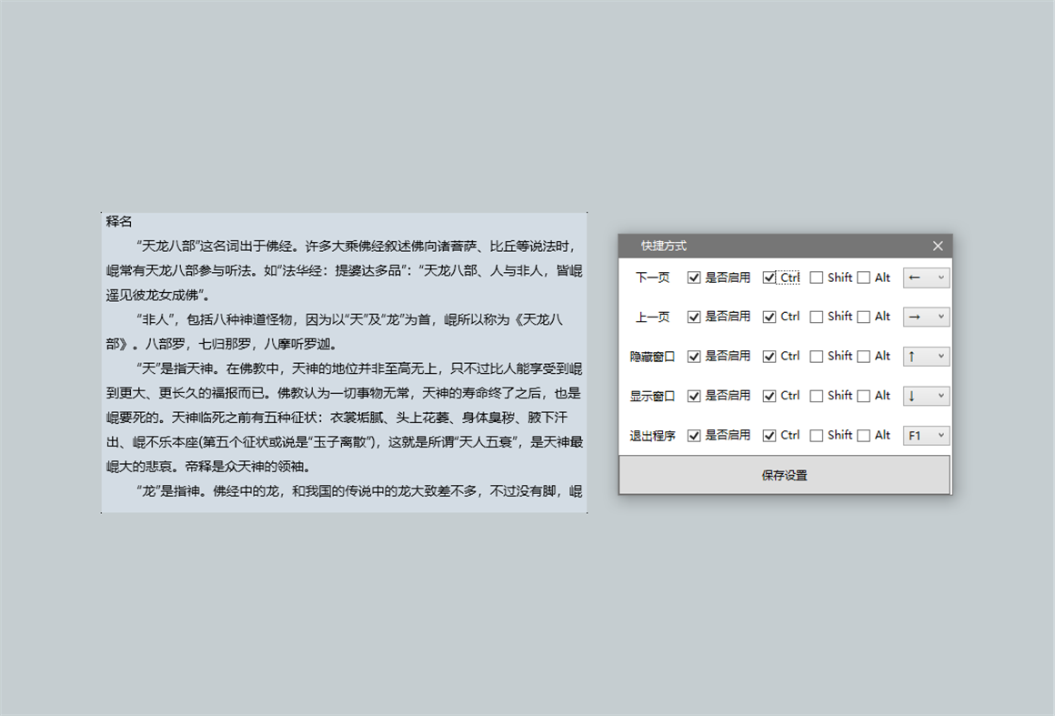
Task: Enable Alt modifier for 隐藏窗口
Action: click(862, 356)
